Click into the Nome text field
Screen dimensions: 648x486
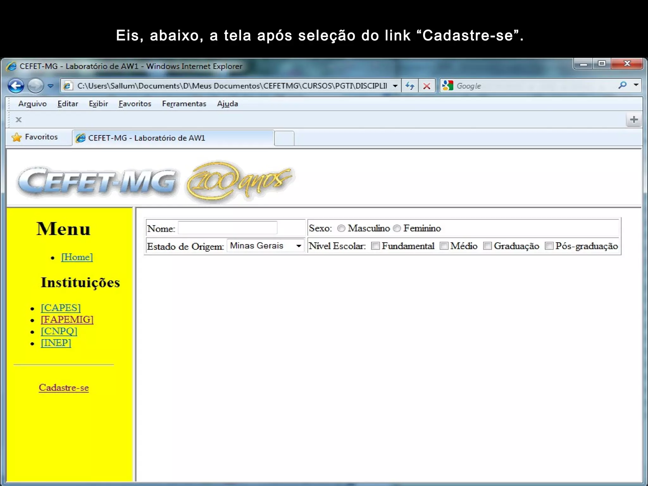pos(227,228)
